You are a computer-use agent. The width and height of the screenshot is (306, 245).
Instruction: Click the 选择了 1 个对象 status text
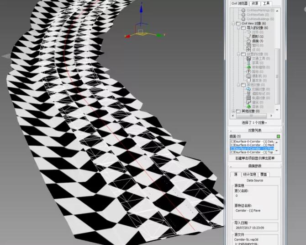click(x=254, y=123)
